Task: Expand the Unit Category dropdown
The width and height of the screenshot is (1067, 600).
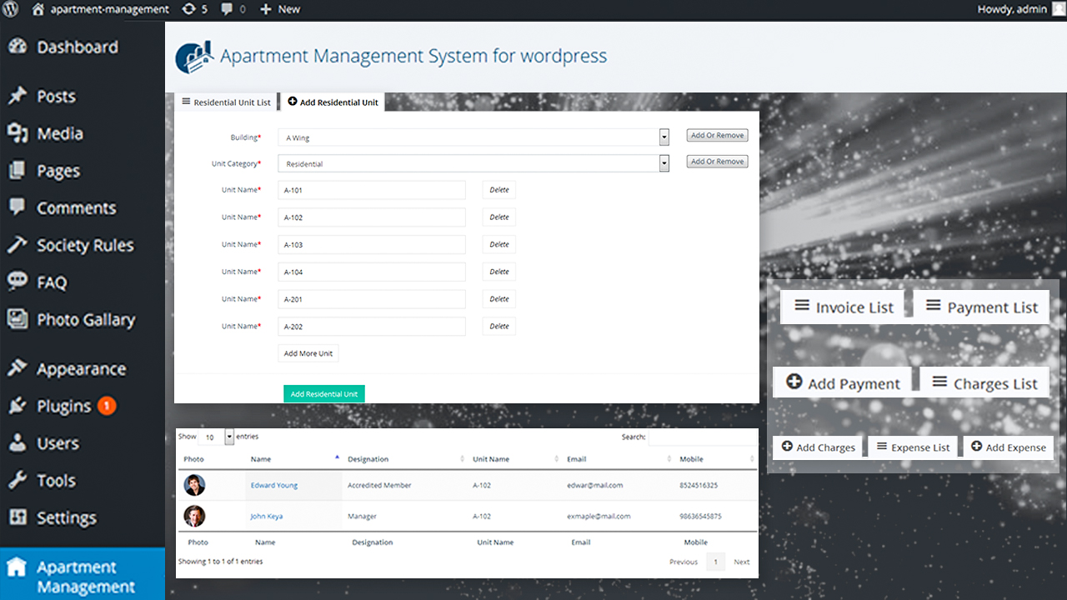Action: point(664,163)
